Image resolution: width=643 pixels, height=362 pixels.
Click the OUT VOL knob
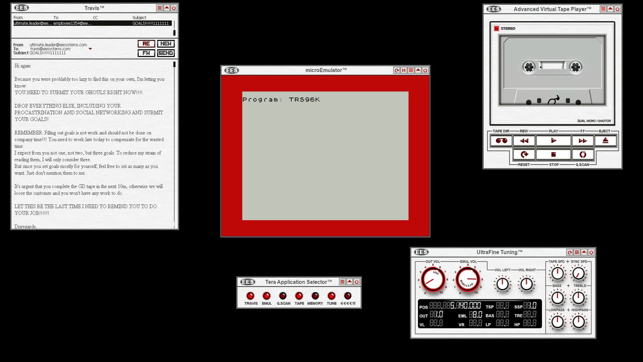433,280
